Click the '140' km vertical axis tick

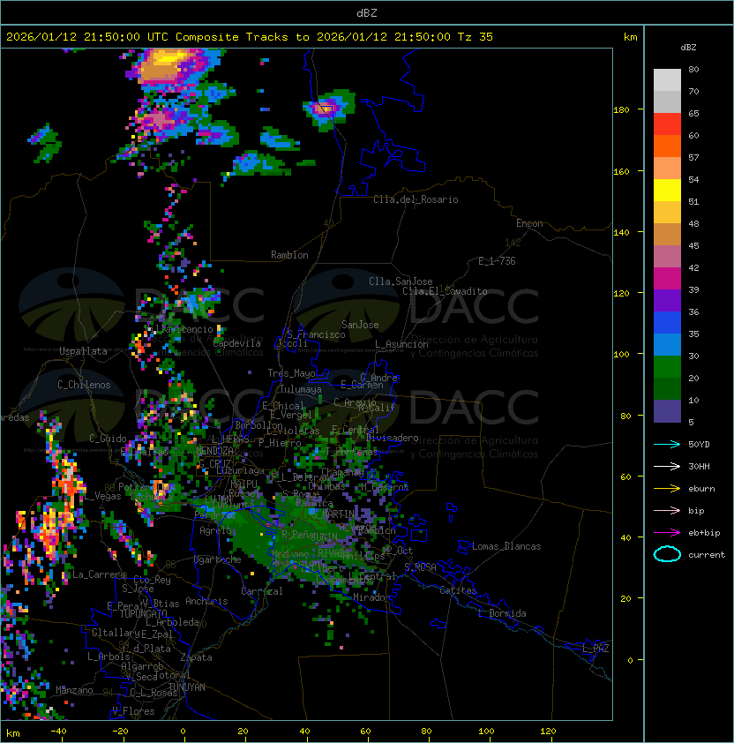(x=621, y=233)
